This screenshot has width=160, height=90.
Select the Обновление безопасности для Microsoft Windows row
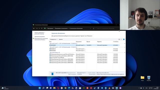pos(84,54)
